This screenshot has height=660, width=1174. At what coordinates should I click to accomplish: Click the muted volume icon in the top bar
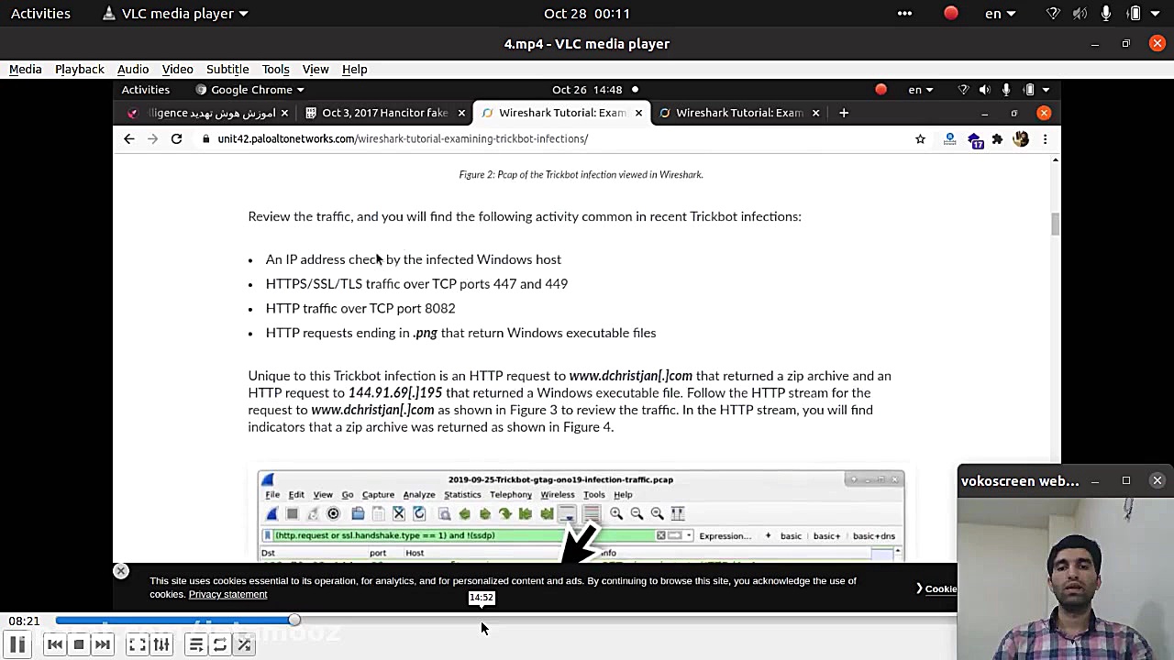click(1080, 13)
